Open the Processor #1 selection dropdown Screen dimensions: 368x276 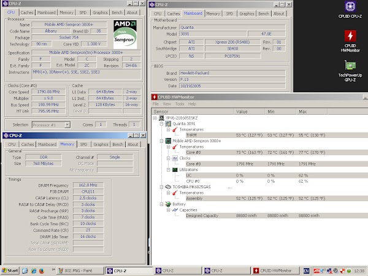click(x=67, y=125)
